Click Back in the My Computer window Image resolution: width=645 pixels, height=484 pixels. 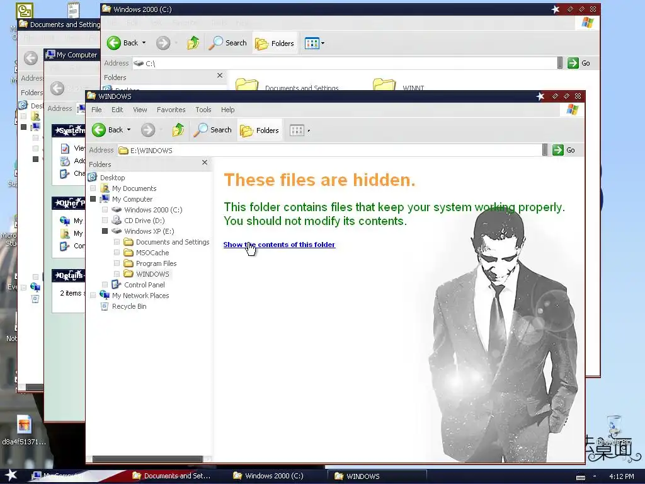point(57,88)
